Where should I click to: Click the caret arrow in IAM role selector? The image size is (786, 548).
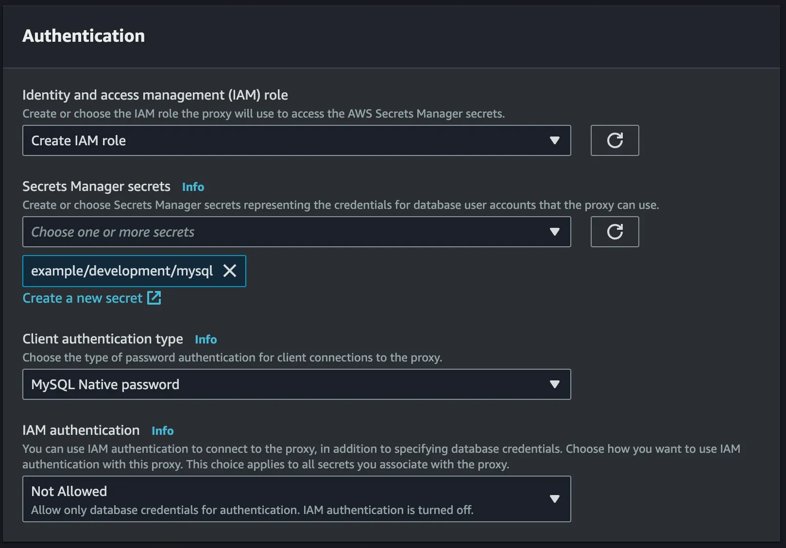click(554, 140)
